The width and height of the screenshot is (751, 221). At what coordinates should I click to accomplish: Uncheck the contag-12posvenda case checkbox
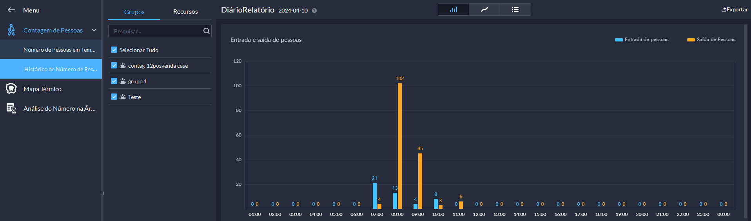click(114, 65)
